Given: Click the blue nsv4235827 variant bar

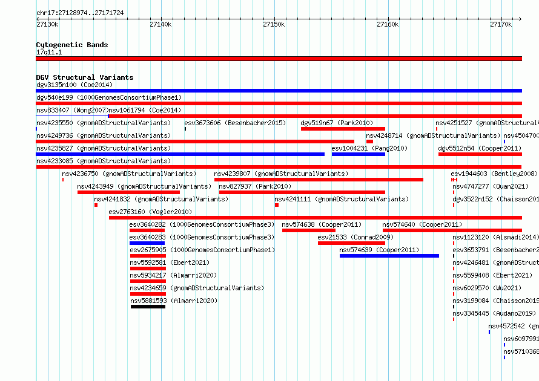Looking at the screenshot, I should click(180, 154).
